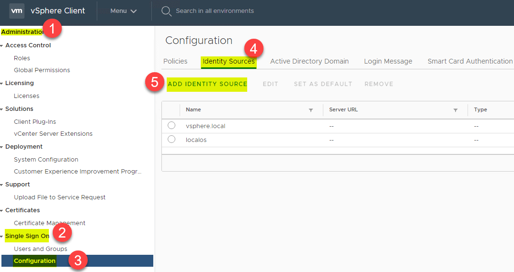The width and height of the screenshot is (514, 272).
Task: Select Configuration under Single Sign On
Action: tap(77, 261)
